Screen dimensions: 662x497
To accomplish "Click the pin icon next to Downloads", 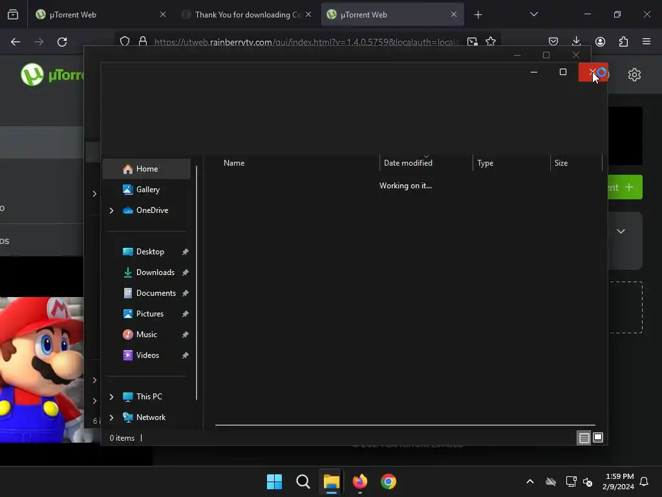I will tap(185, 272).
